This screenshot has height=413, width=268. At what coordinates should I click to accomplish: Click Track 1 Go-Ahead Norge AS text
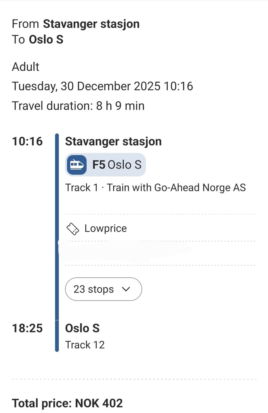(x=155, y=188)
